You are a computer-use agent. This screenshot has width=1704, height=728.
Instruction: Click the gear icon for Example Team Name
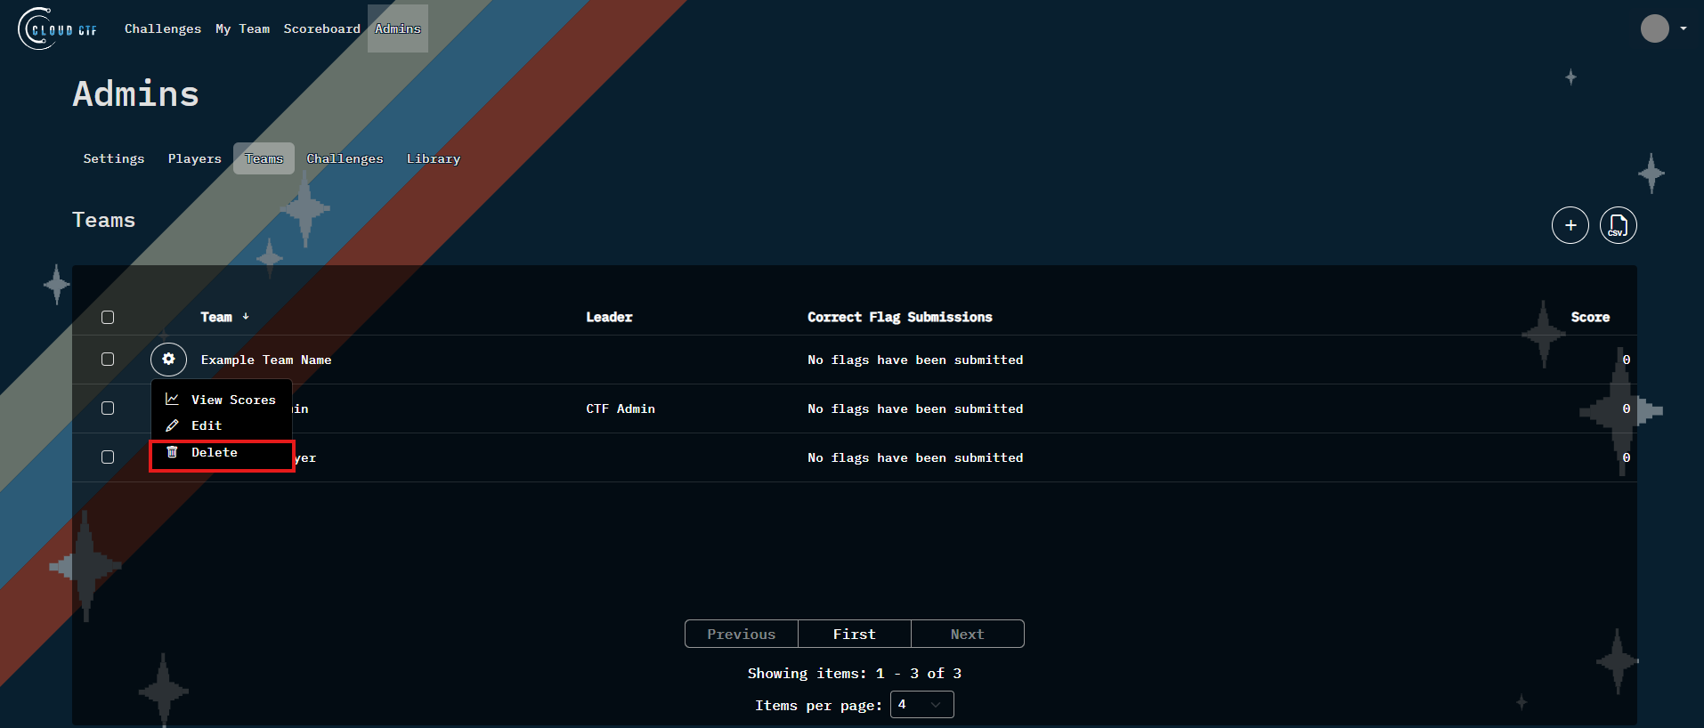tap(168, 360)
